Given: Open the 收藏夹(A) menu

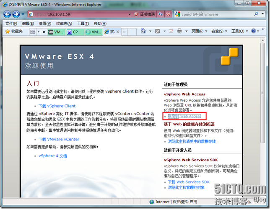Looking at the screenshot, I should coord(64,23).
